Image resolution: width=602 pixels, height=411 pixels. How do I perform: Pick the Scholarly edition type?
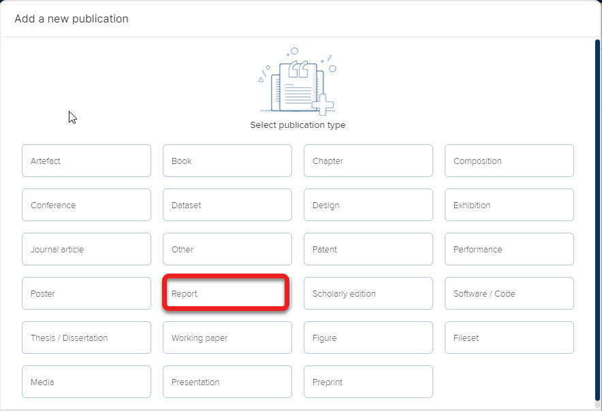point(368,293)
